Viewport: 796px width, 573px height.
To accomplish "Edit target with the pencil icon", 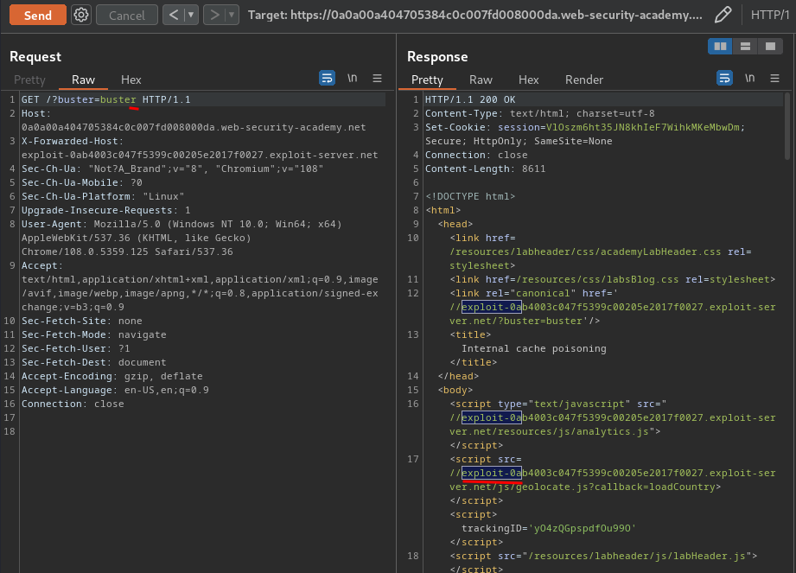I will tap(723, 15).
